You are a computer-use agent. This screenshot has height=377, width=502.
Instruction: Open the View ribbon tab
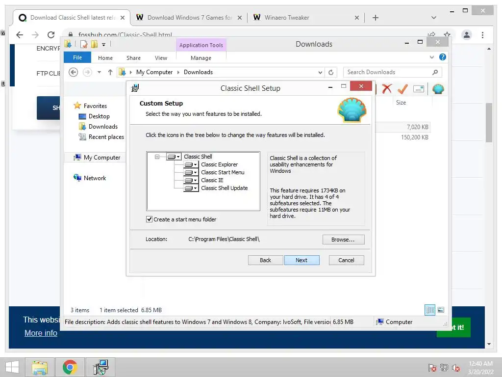(x=161, y=58)
